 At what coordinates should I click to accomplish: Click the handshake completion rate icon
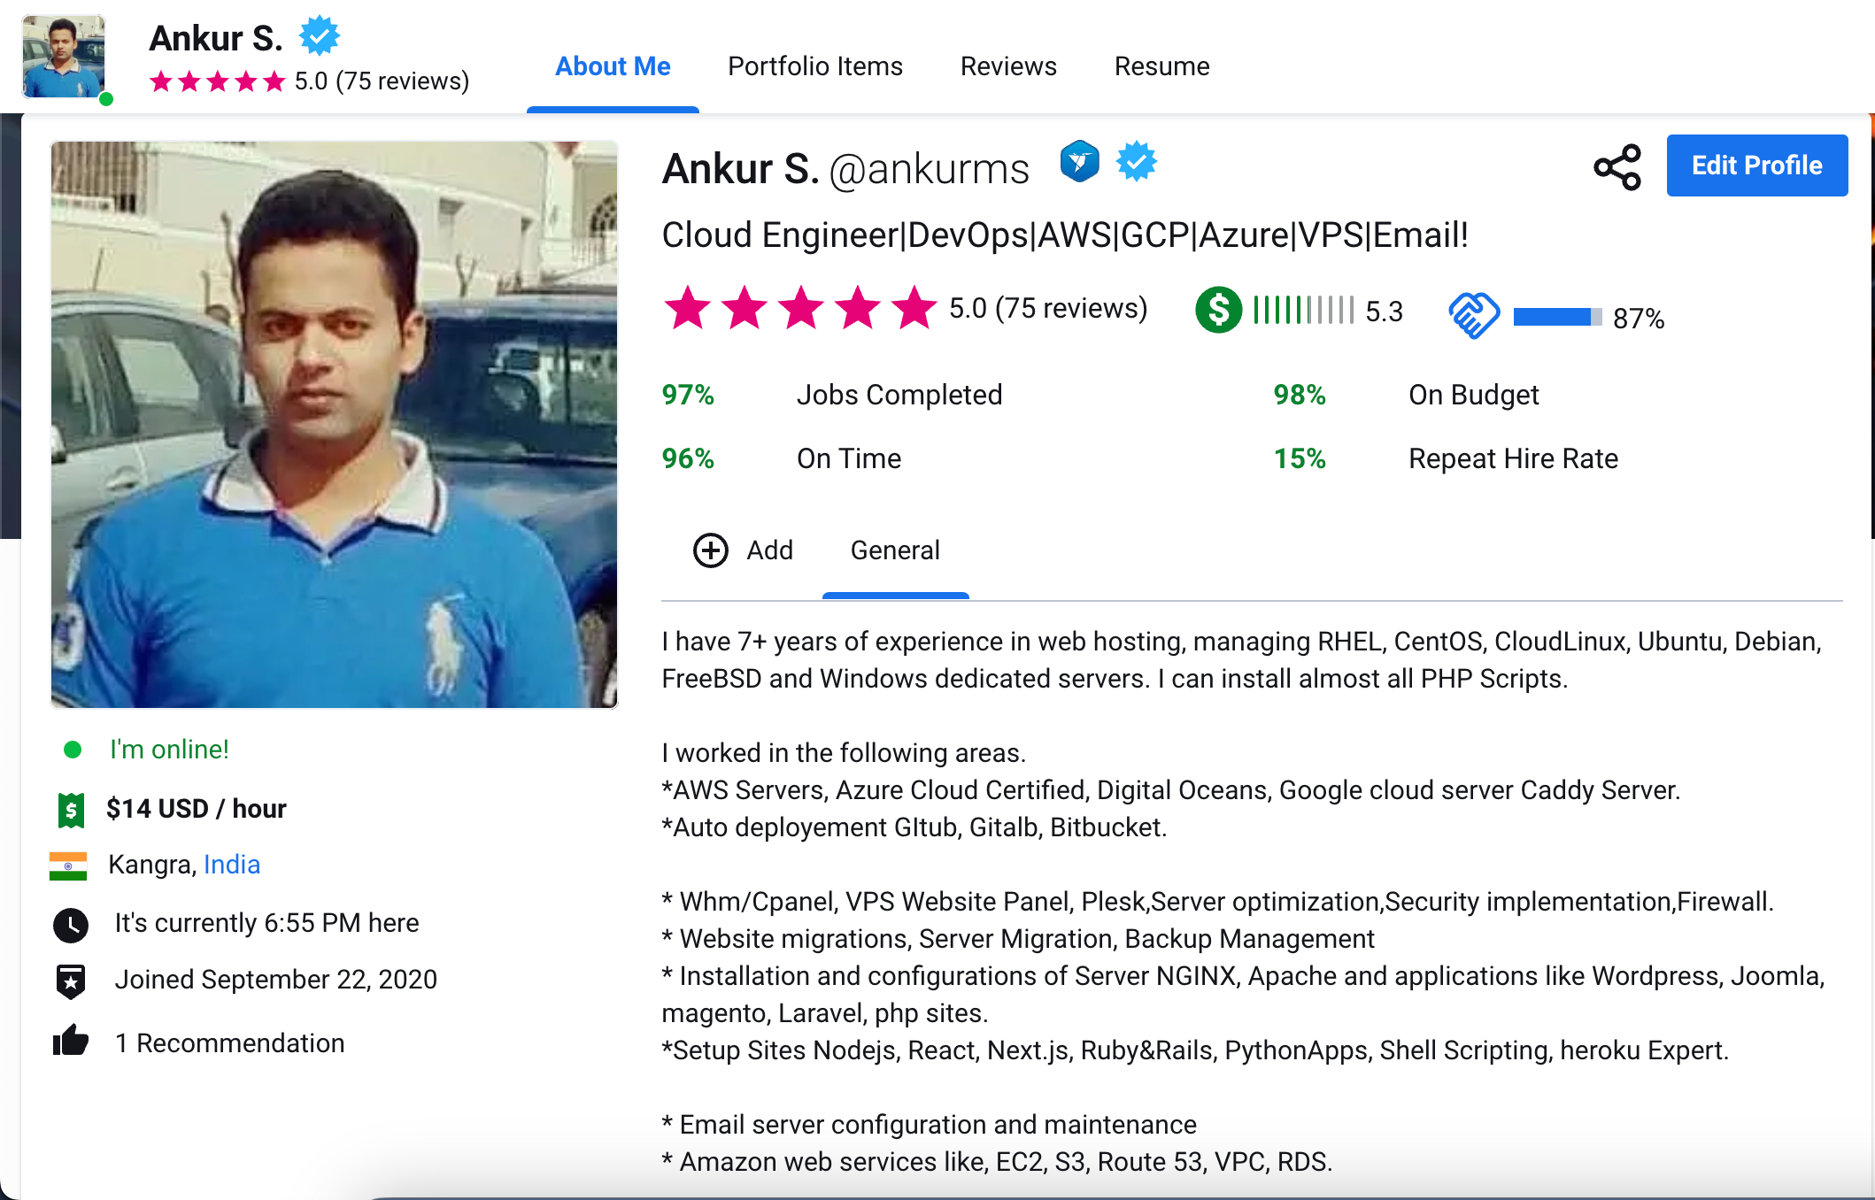(1473, 315)
